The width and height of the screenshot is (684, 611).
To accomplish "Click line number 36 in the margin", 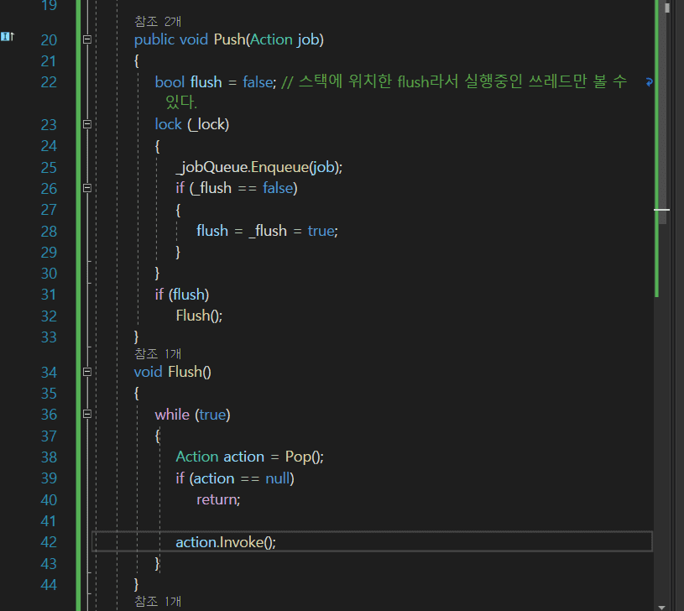I will [x=49, y=415].
